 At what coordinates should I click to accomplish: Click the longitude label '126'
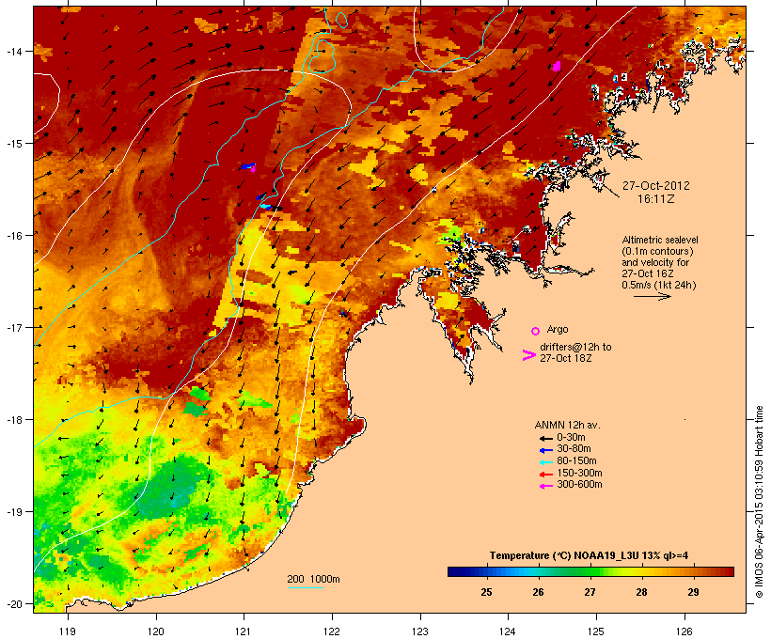[x=684, y=631]
